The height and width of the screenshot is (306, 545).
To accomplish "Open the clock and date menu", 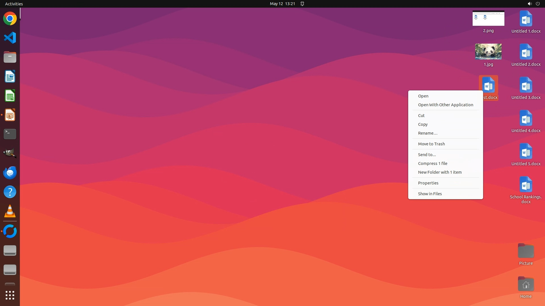I will click(282, 4).
